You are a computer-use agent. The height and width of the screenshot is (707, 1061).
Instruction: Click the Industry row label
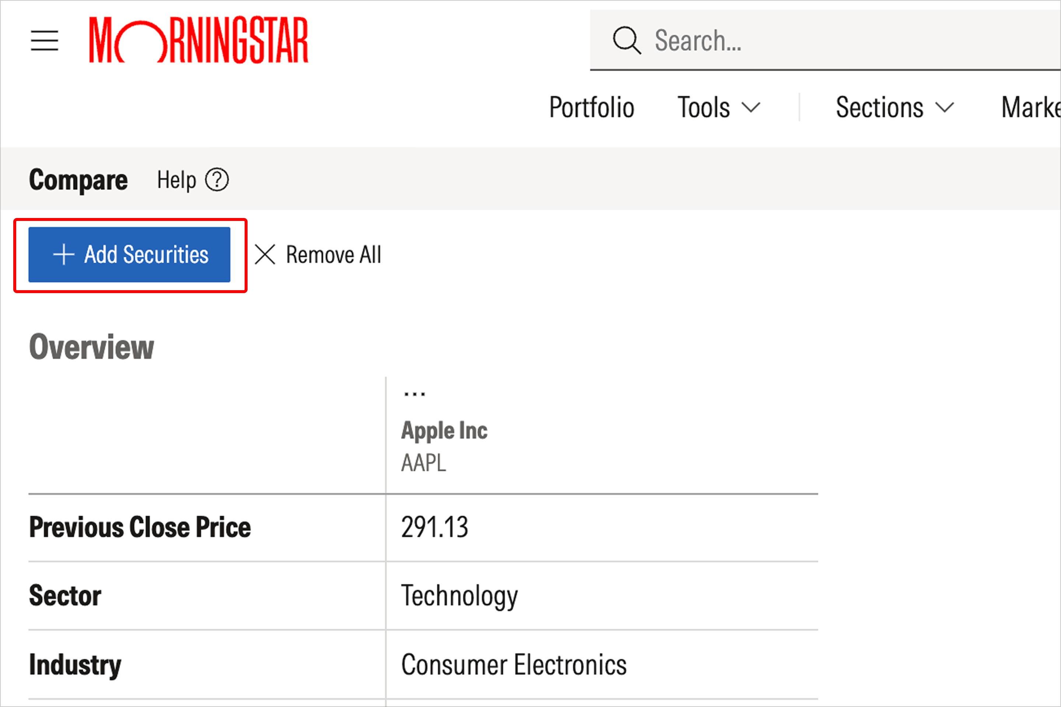[x=75, y=665]
